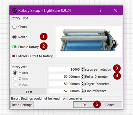Click the Cancel button
The image size is (133, 115).
[x=110, y=105]
